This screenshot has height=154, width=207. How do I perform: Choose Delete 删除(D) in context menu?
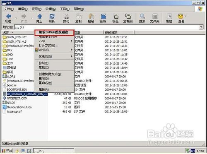[x=54, y=79]
